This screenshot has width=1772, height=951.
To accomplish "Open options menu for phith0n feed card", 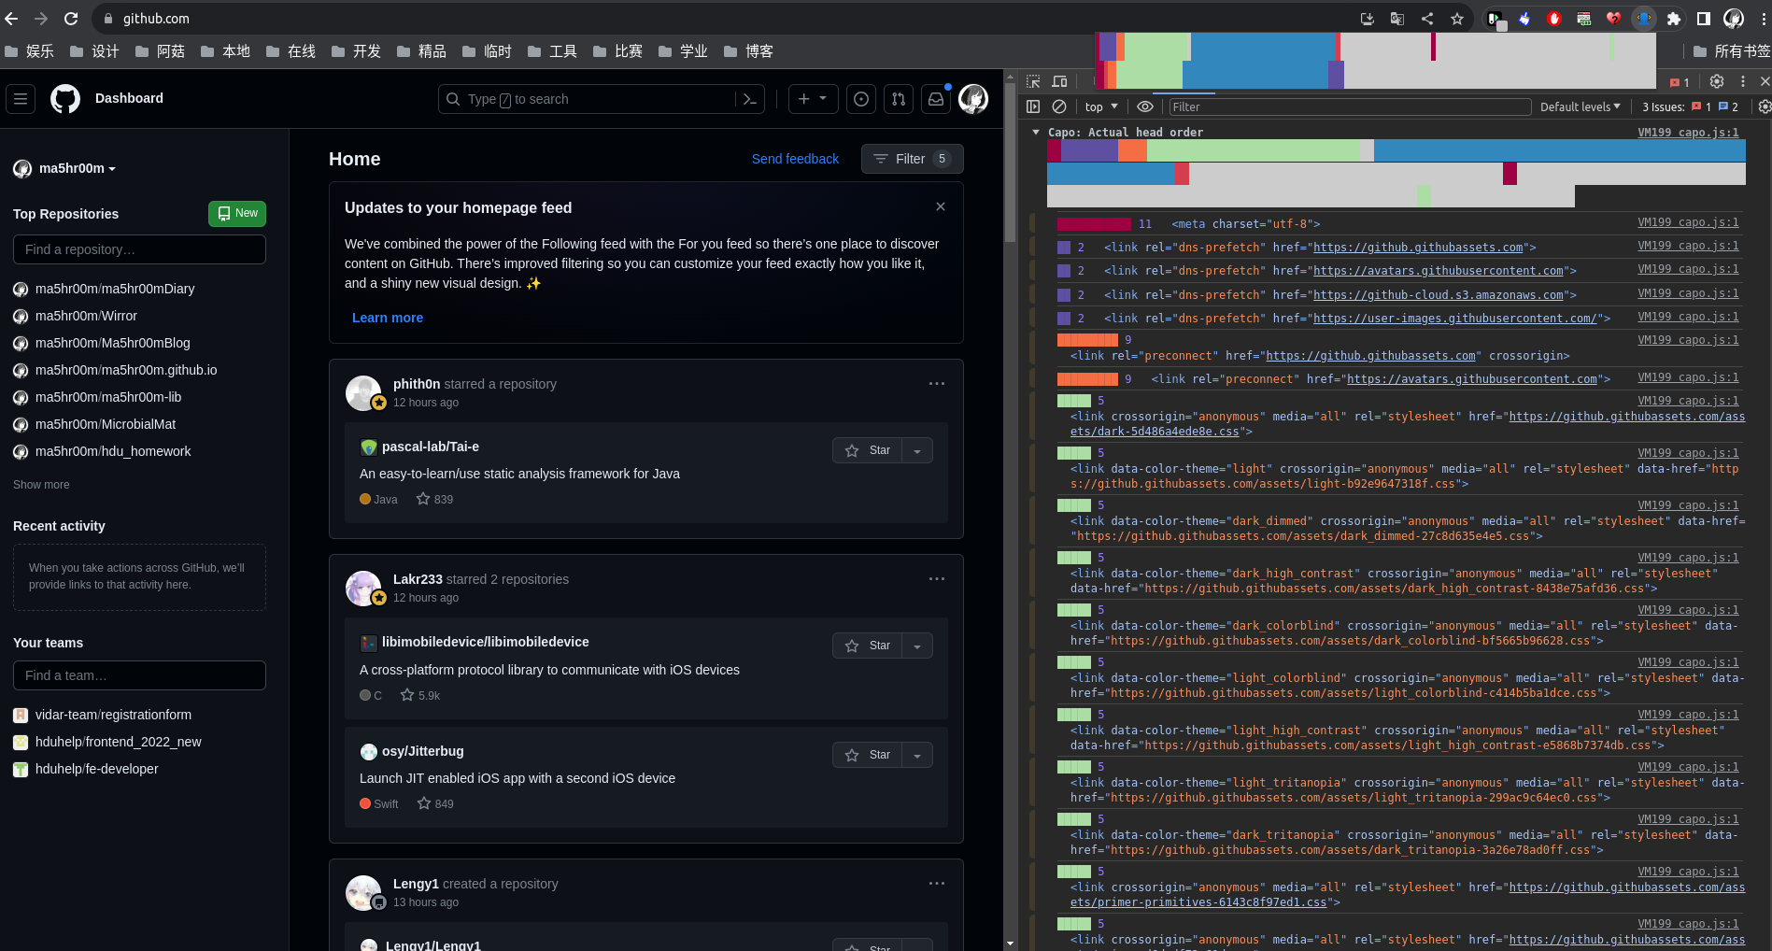I will click(x=937, y=384).
